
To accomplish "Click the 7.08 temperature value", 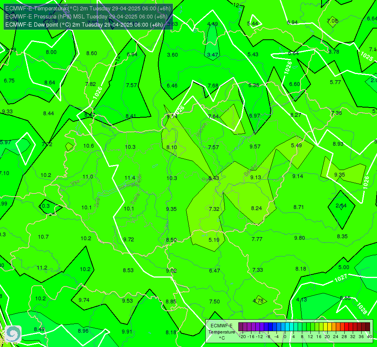I will coord(332,21).
